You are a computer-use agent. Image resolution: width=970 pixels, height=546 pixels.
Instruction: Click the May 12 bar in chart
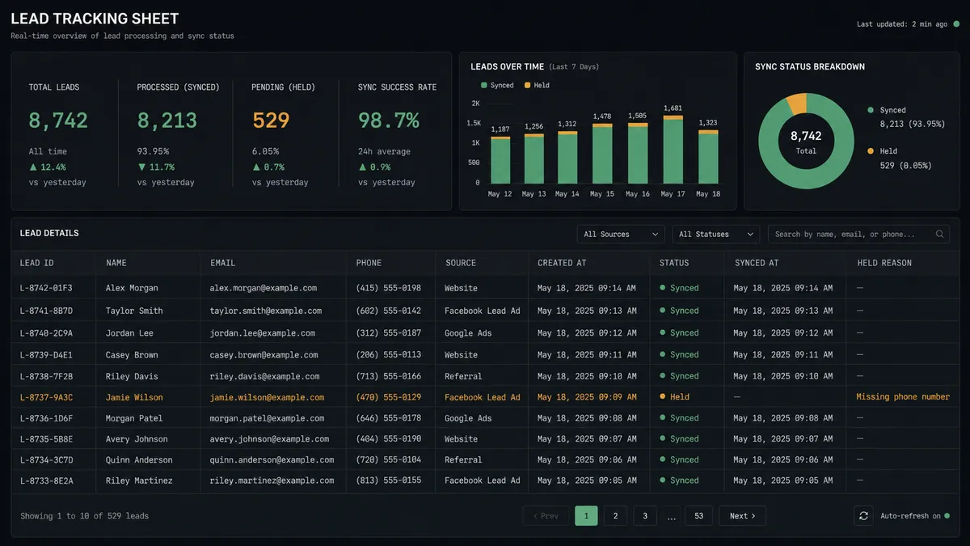[500, 160]
